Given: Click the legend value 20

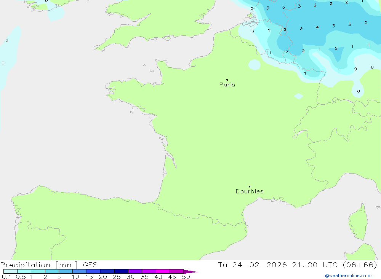Looking at the screenshot, I should 103,277.
